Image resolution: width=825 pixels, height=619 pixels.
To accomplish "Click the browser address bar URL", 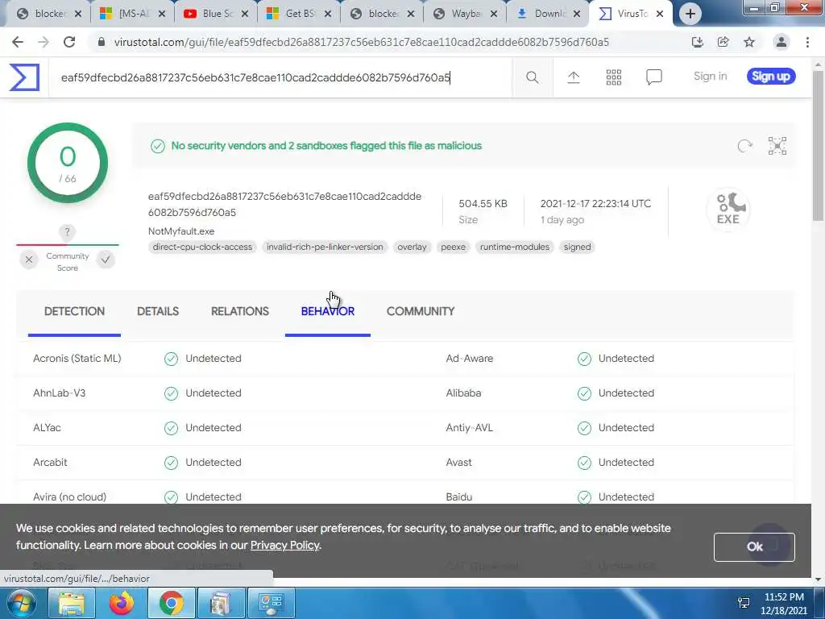I will pos(362,42).
